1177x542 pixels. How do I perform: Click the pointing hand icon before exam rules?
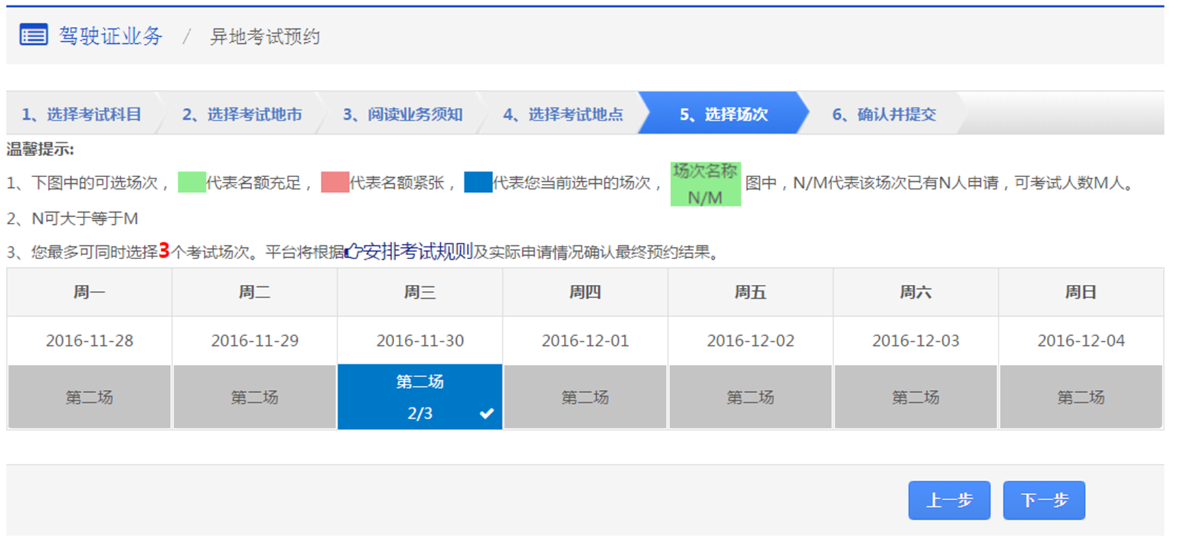[353, 252]
